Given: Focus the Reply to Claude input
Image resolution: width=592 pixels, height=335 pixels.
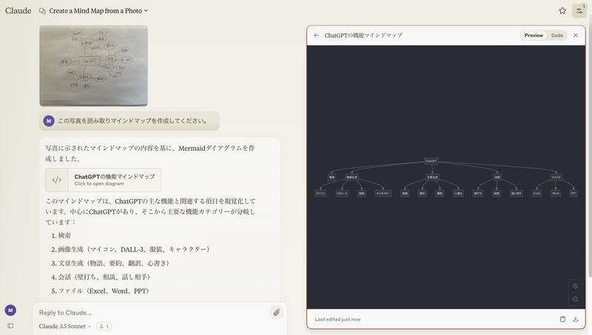Looking at the screenshot, I should (153, 312).
